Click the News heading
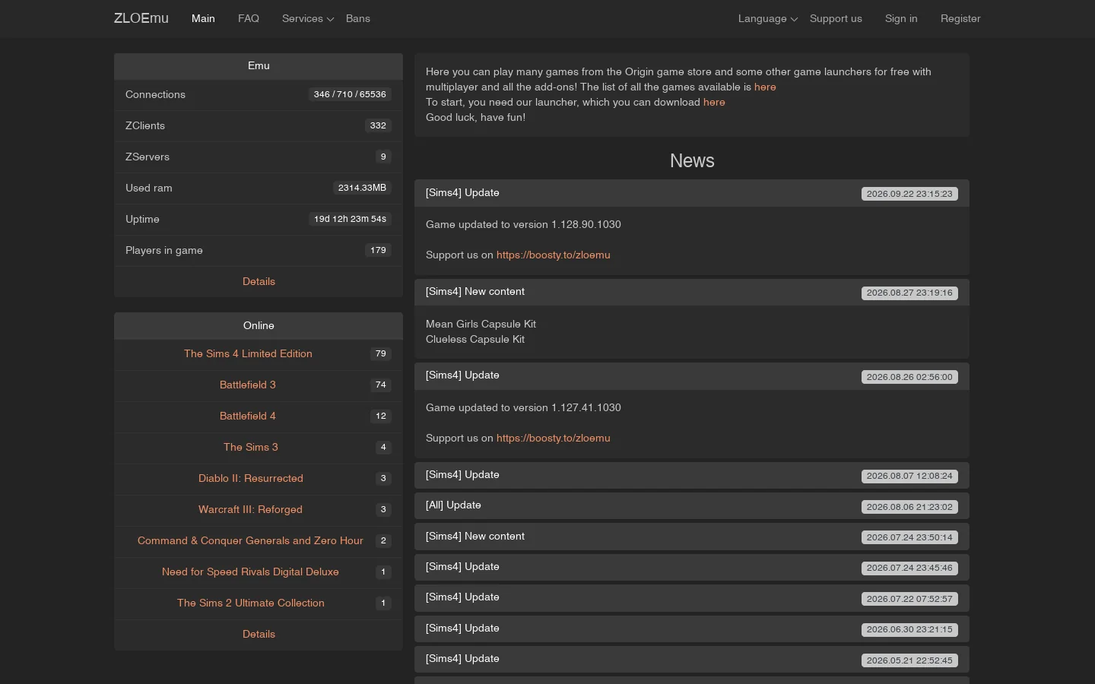This screenshot has height=684, width=1095. click(692, 160)
